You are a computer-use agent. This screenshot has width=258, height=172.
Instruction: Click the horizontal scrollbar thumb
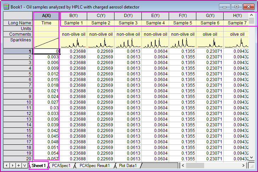click(195, 165)
